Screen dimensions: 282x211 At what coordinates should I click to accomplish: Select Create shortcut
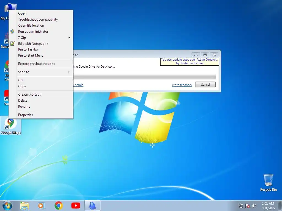[x=41, y=95]
